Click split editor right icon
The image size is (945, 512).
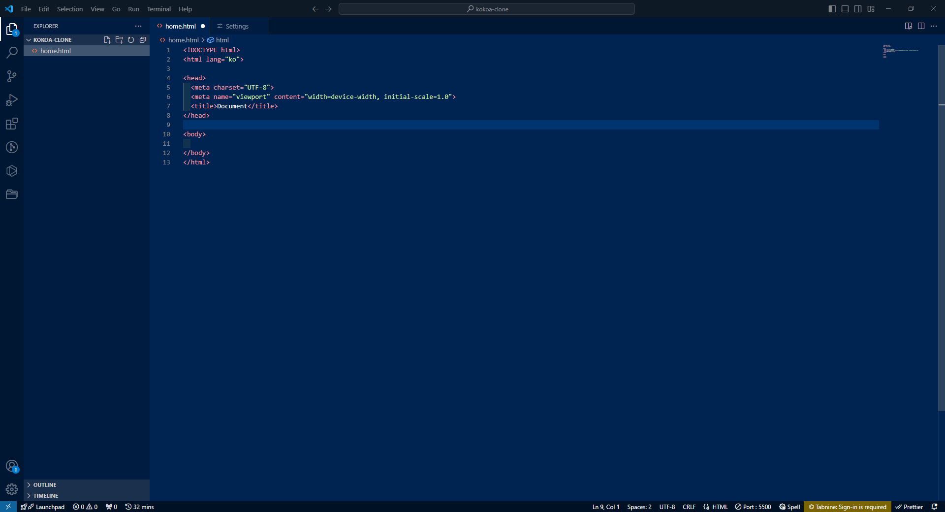pyautogui.click(x=921, y=26)
